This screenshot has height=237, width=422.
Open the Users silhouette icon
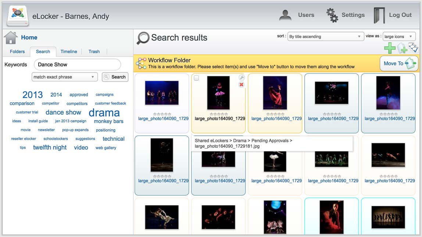click(285, 15)
